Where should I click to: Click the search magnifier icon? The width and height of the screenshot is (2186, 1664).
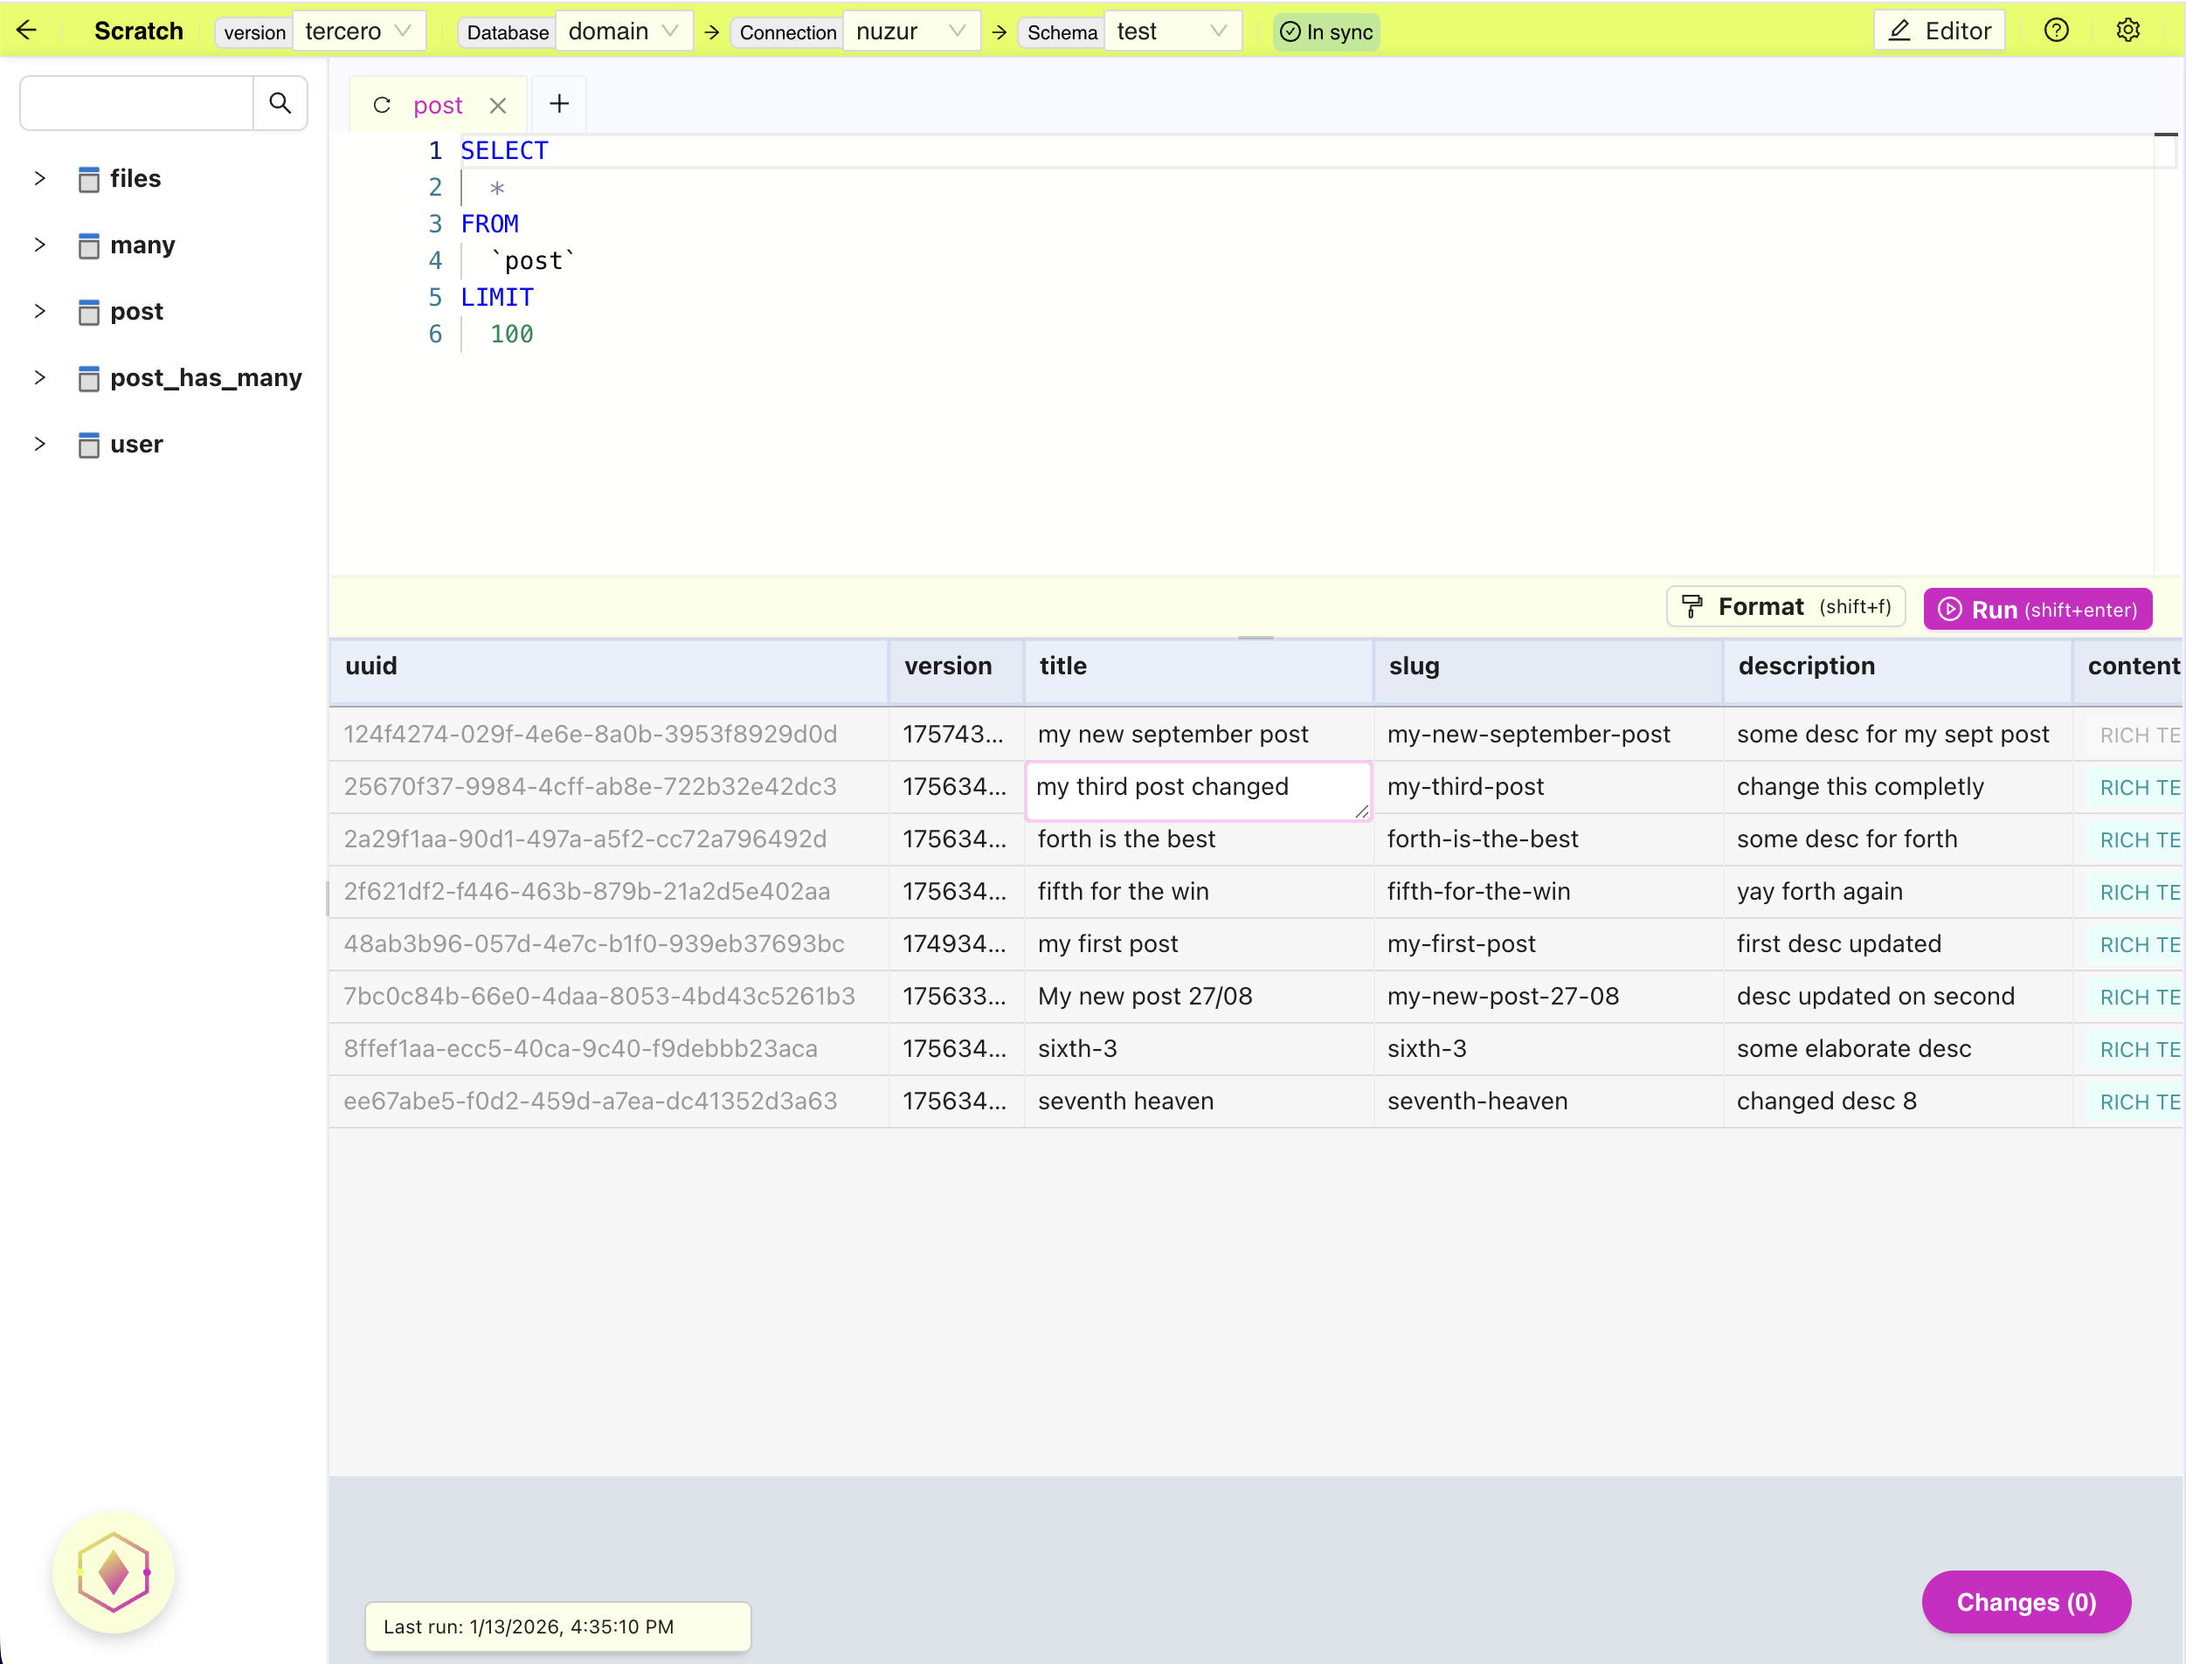(x=280, y=103)
